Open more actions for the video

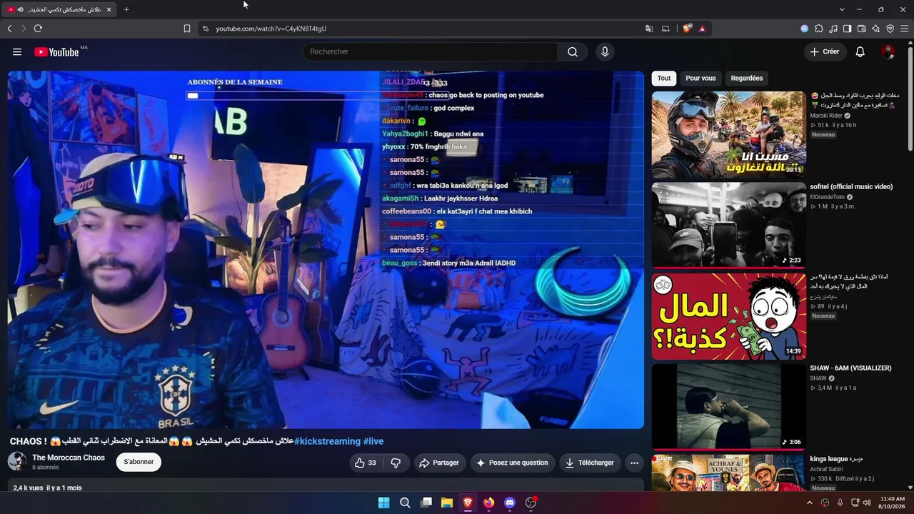[634, 463]
